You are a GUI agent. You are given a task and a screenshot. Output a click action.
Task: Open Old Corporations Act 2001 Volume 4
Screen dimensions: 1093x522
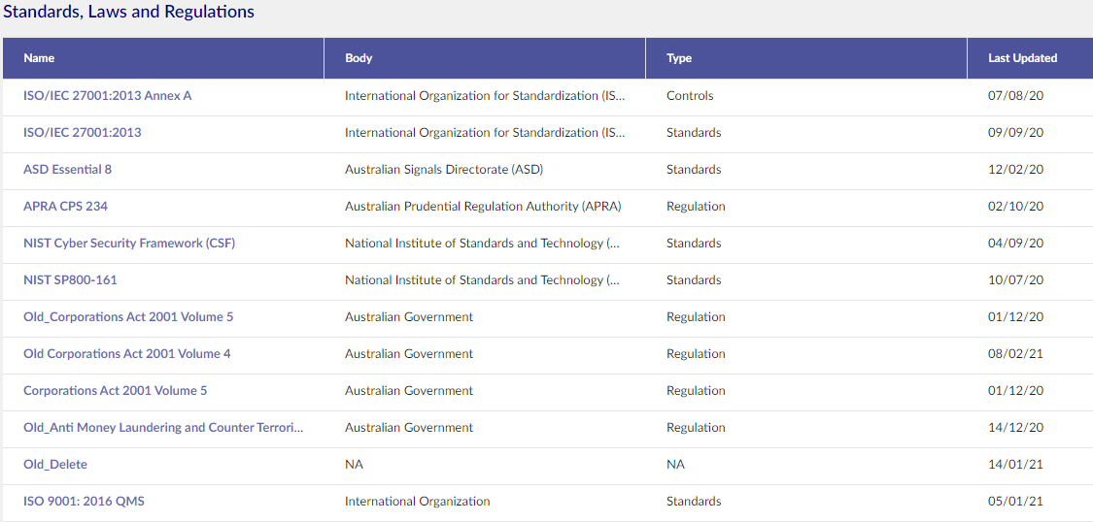coord(127,354)
